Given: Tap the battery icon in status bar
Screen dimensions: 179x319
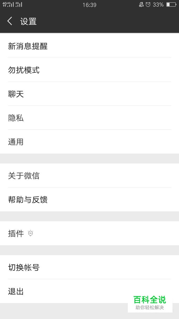Looking at the screenshot, I should 171,5.
